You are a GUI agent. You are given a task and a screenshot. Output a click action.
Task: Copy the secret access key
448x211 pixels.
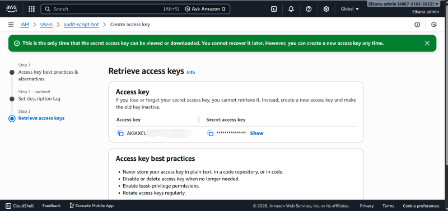211,133
